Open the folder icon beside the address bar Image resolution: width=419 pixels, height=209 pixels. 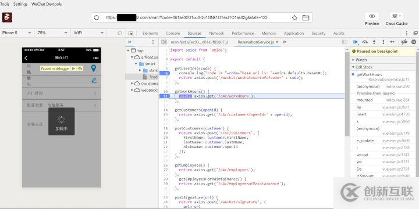click(306, 18)
